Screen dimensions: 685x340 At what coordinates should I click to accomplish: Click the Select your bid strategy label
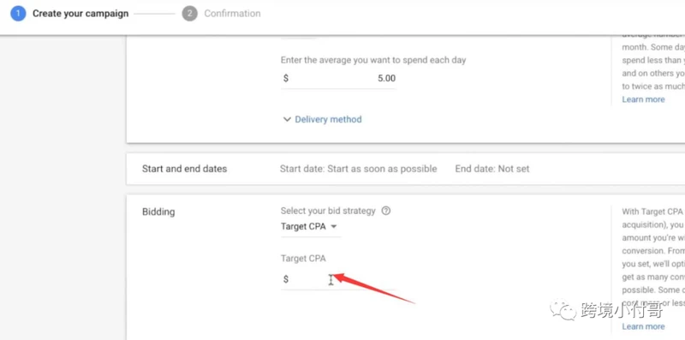point(328,211)
